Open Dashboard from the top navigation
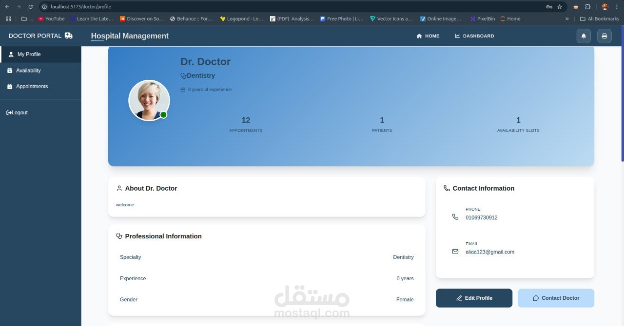Image resolution: width=624 pixels, height=326 pixels. pyautogui.click(x=474, y=36)
